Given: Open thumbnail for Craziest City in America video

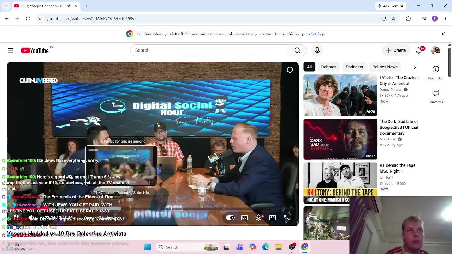Looking at the screenshot, I should point(340,95).
